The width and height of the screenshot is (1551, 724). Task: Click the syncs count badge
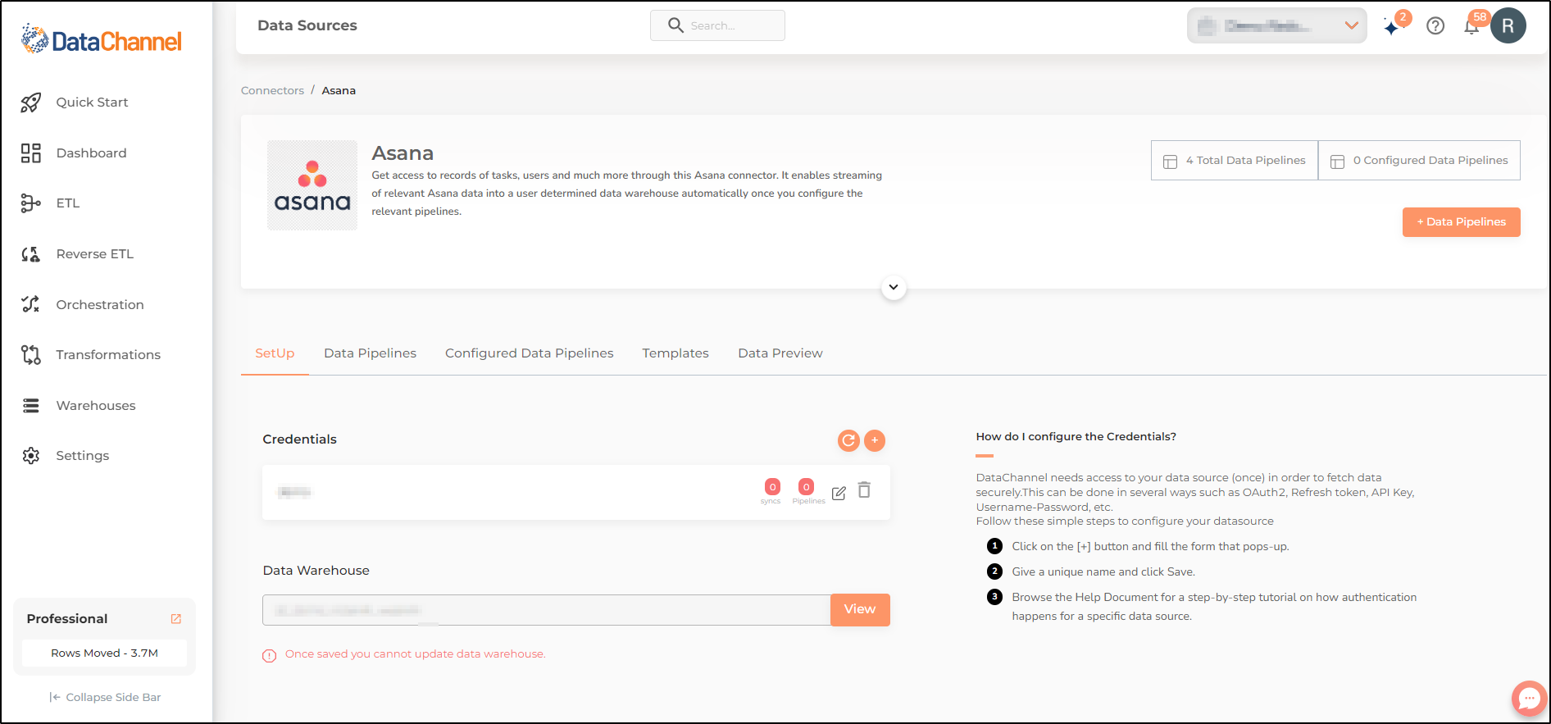tap(772, 487)
